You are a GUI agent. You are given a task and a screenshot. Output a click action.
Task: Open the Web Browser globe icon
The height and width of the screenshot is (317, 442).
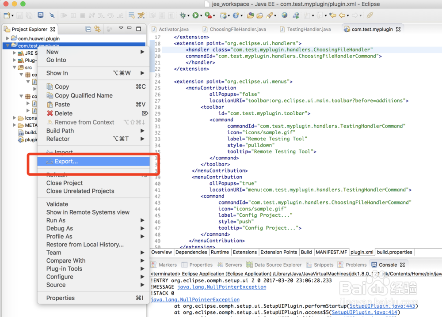point(284,15)
